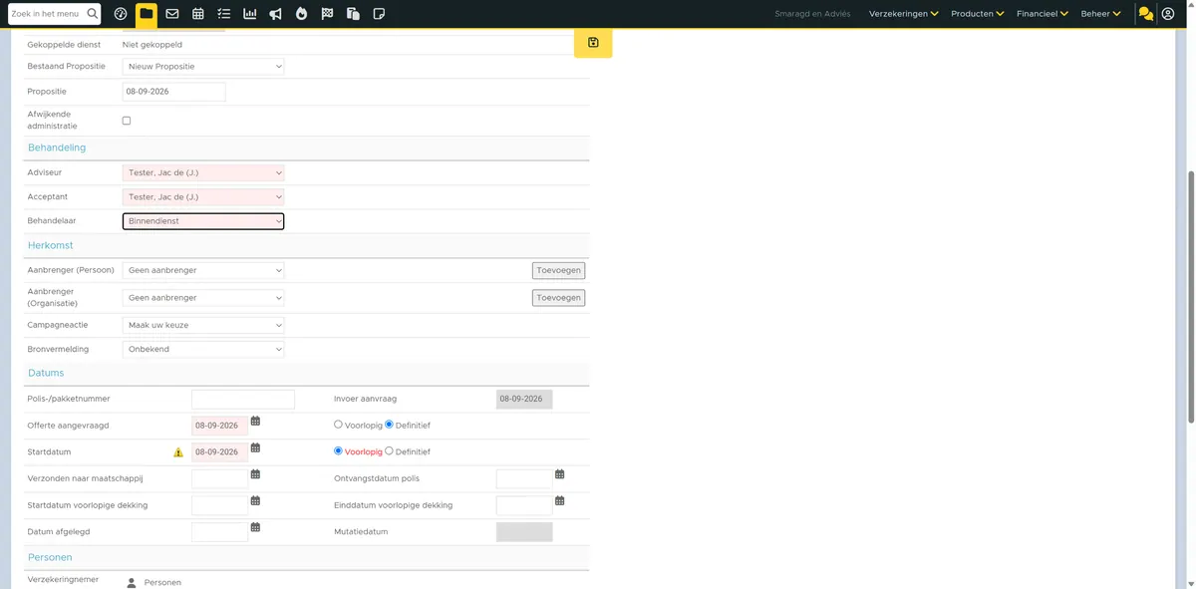The image size is (1196, 589).
Task: Open calendar picker for Startdatum
Action: [x=255, y=448]
